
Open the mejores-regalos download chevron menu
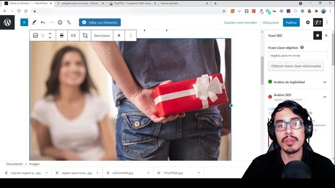(47, 173)
